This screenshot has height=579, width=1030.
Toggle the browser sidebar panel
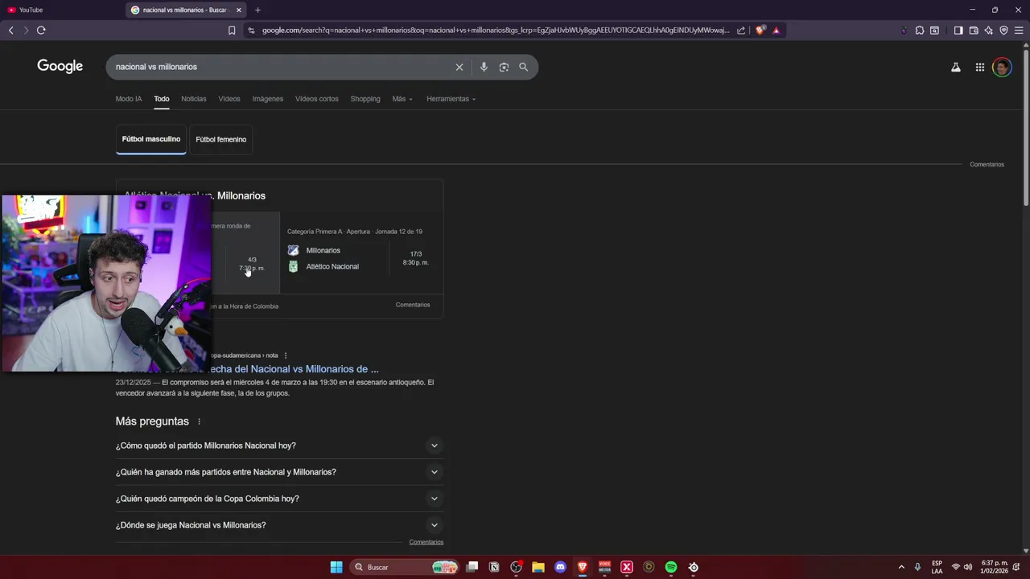(x=958, y=31)
